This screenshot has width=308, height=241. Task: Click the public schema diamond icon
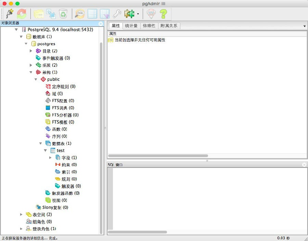point(43,79)
